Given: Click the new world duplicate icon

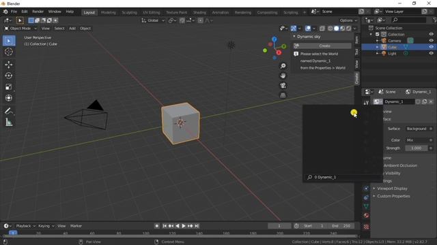Looking at the screenshot, I should (424, 101).
